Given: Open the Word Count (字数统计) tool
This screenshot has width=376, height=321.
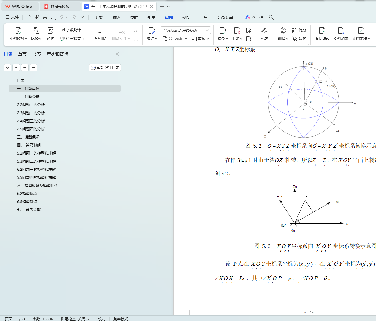Looking at the screenshot, I should click(x=70, y=30).
